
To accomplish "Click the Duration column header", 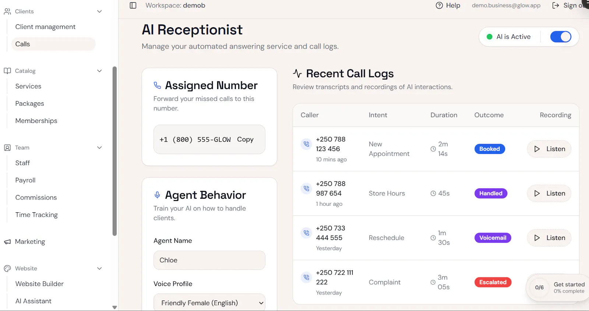I will click(444, 115).
